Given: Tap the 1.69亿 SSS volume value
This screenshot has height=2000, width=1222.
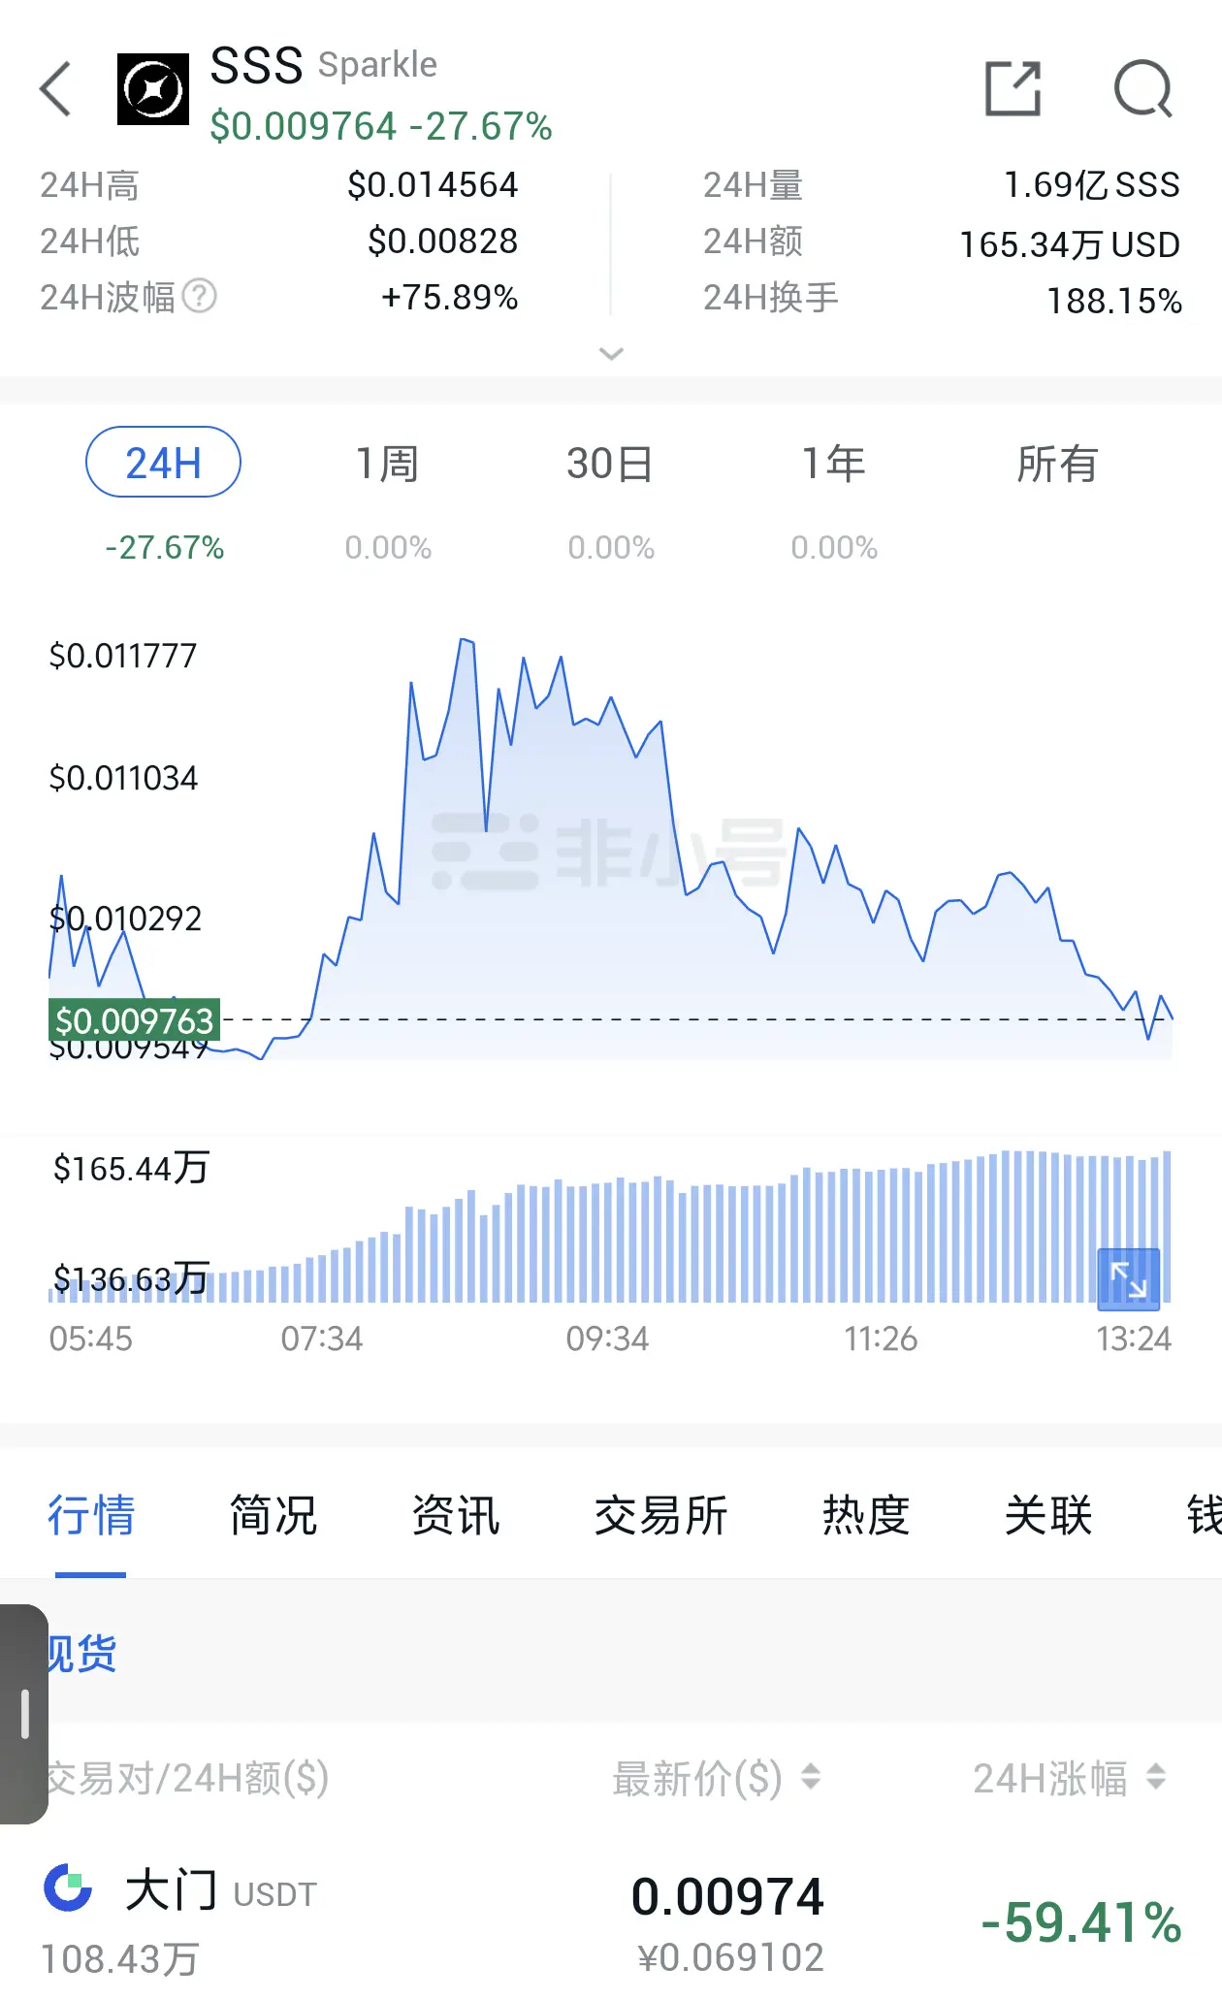Looking at the screenshot, I should point(1092,184).
